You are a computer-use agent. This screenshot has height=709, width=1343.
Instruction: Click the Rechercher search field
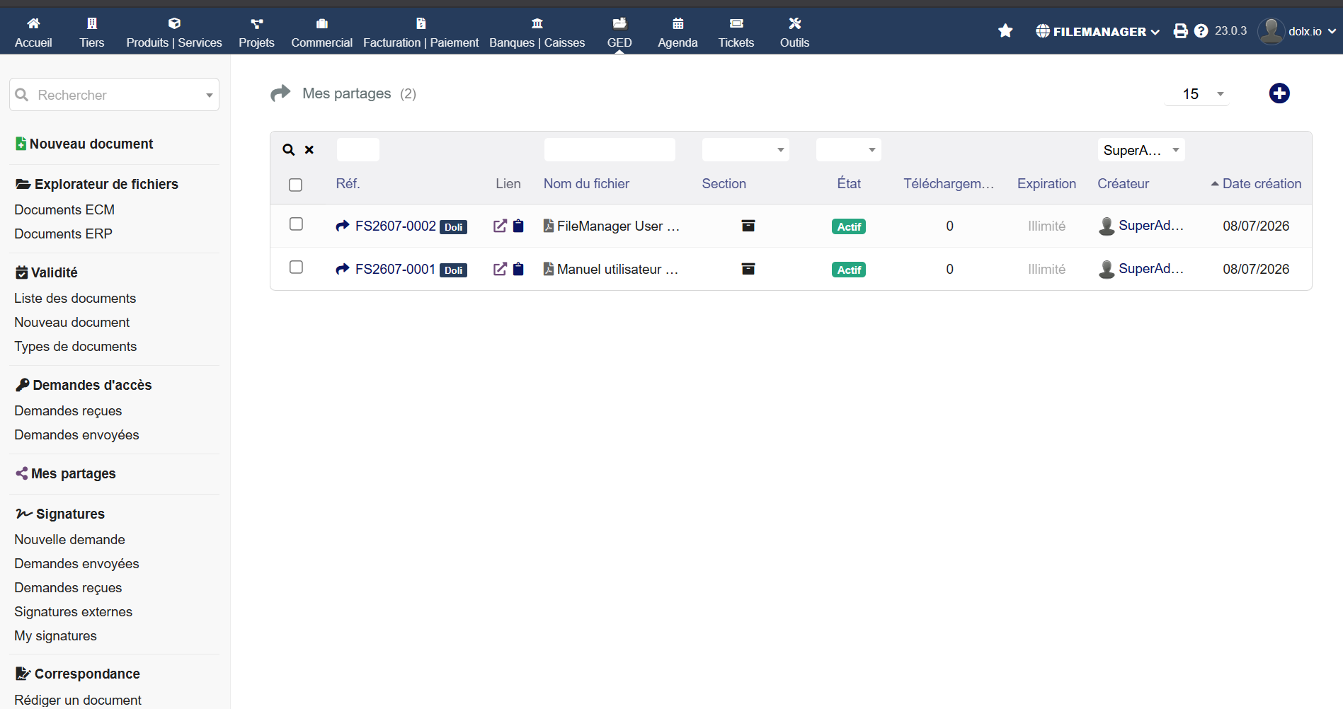[114, 95]
